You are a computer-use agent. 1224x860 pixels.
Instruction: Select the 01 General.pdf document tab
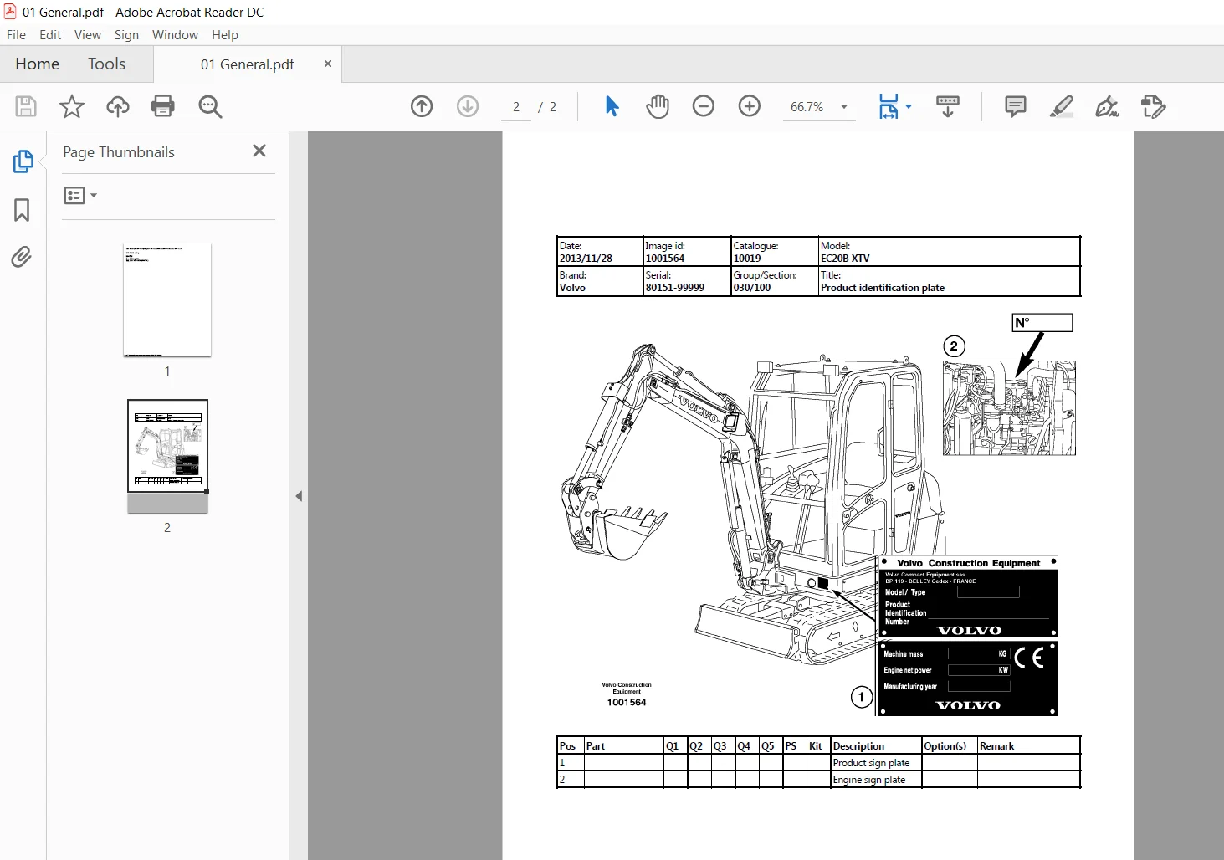(x=247, y=64)
